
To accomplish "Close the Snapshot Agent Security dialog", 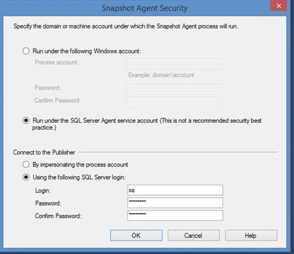I will 279,6.
